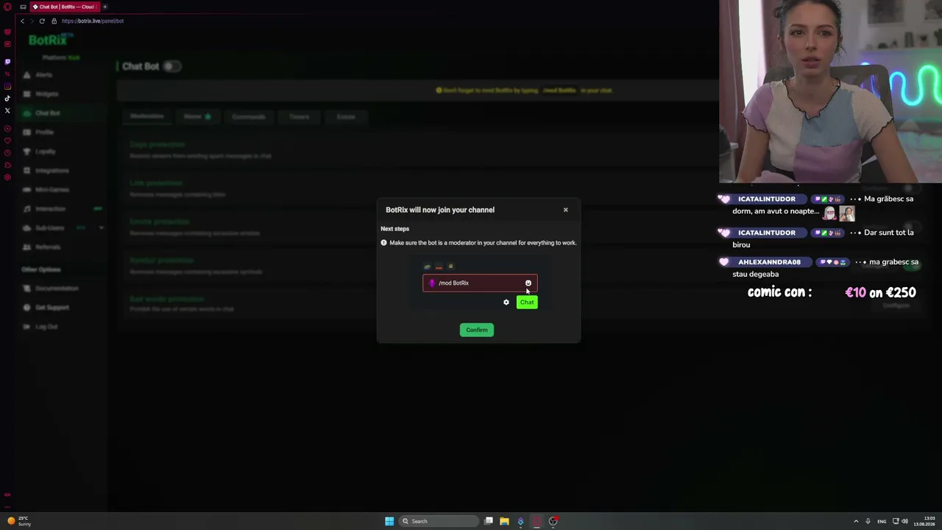Click the 'Next steps' heading text
This screenshot has width=942, height=530.
(x=394, y=229)
